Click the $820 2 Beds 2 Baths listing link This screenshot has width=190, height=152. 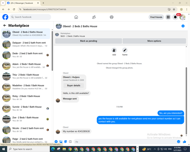coord(73,36)
